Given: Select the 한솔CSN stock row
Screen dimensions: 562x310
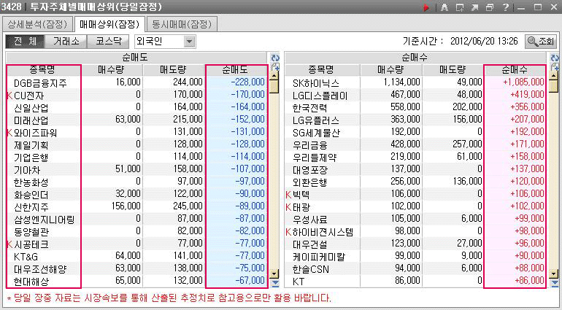Looking at the screenshot, I should pyautogui.click(x=416, y=268).
